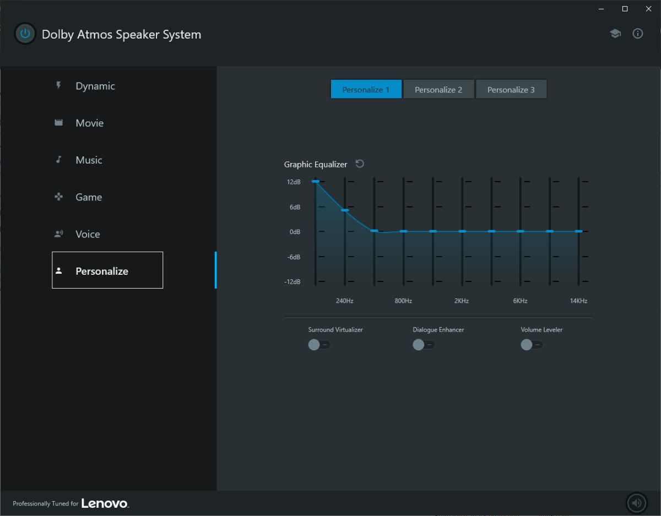This screenshot has height=516, width=661.
Task: Enable the Surround Virtualizer toggle
Action: (319, 345)
